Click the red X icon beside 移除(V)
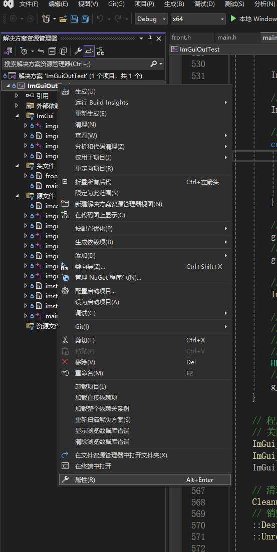The width and height of the screenshot is (277, 552). click(65, 362)
